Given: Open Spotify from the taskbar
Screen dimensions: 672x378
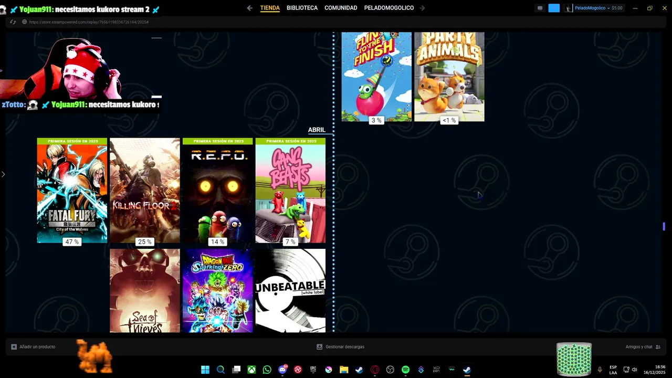Looking at the screenshot, I should click(405, 370).
